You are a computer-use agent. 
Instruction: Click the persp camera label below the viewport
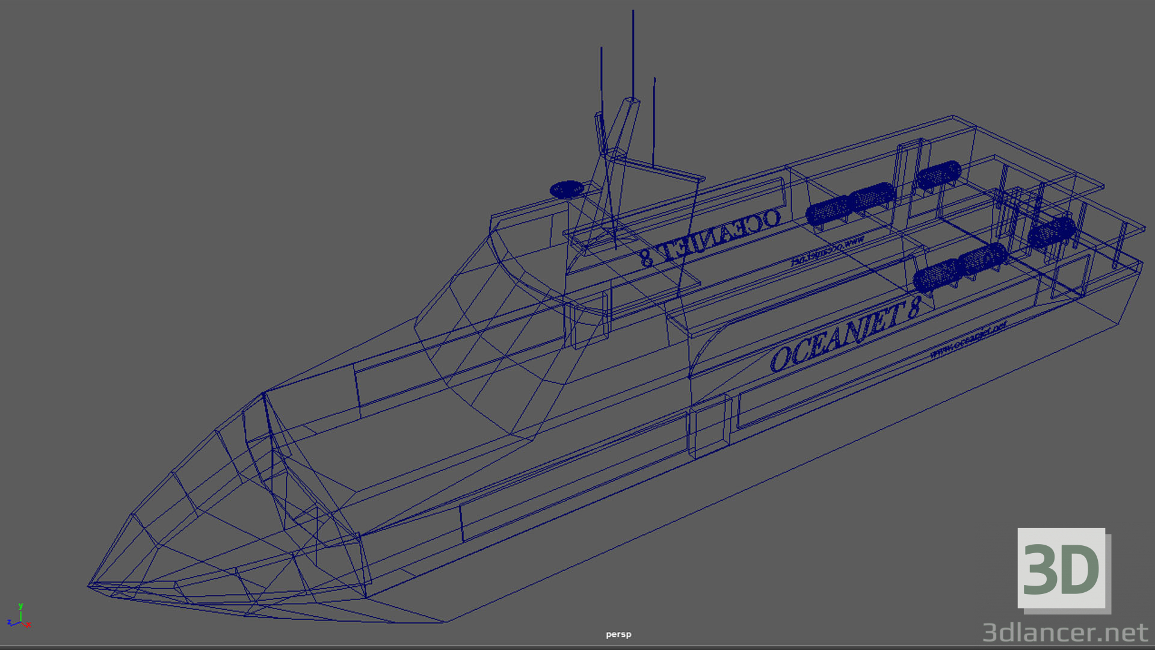click(618, 634)
